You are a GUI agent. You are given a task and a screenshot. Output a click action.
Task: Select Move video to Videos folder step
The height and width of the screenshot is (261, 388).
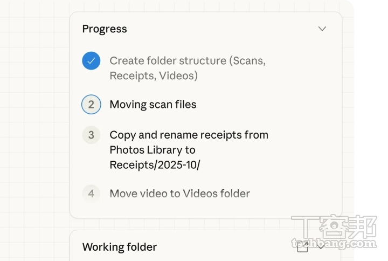[179, 194]
